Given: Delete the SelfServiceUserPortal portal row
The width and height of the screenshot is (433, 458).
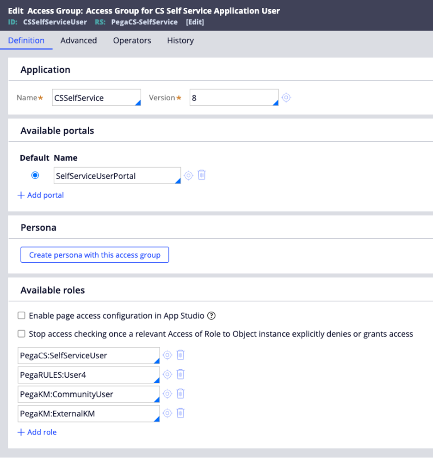Looking at the screenshot, I should point(202,175).
